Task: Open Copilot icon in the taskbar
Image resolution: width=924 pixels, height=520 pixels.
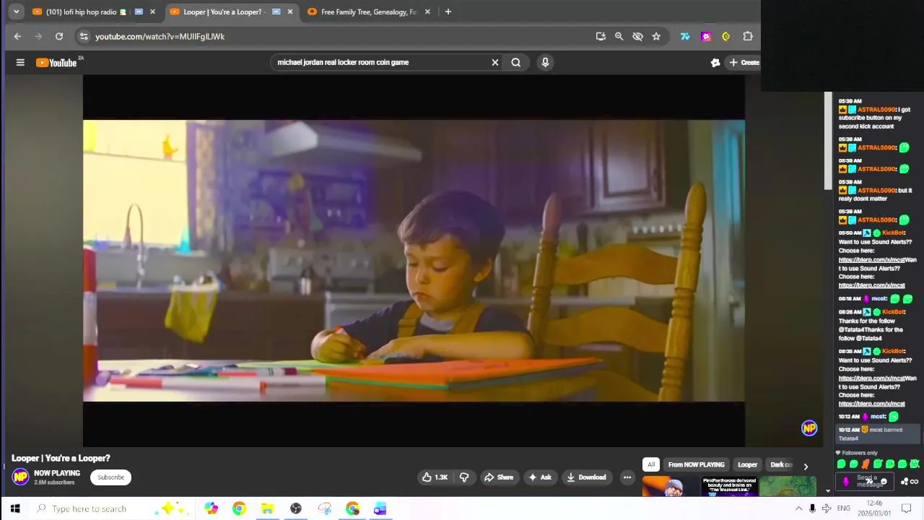Action: pos(211,508)
